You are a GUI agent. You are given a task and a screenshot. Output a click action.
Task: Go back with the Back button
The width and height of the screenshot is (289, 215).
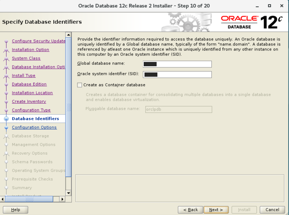click(x=191, y=210)
